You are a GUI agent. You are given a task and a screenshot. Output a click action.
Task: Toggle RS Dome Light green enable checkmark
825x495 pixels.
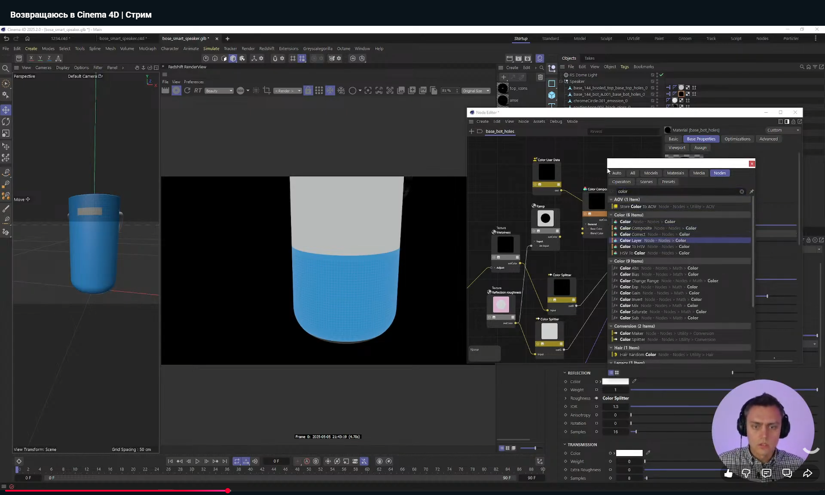coord(661,75)
